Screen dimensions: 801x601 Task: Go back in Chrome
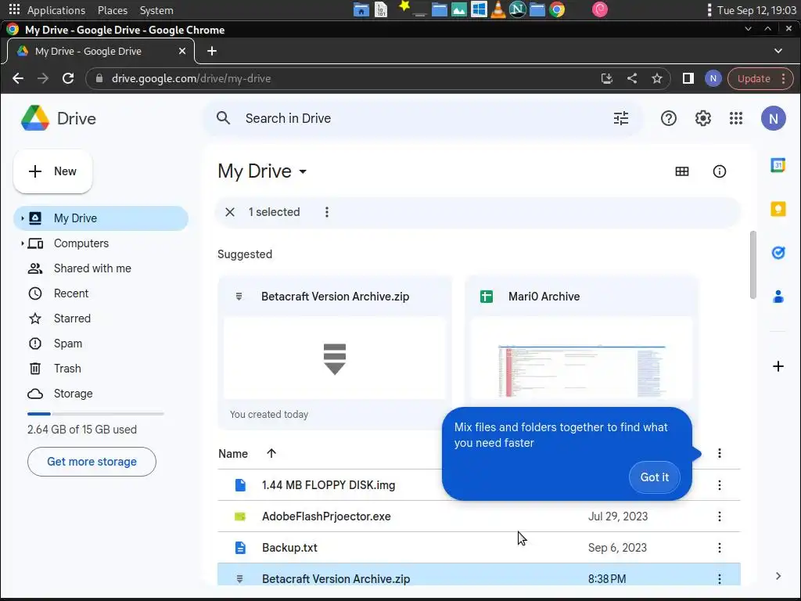point(18,79)
